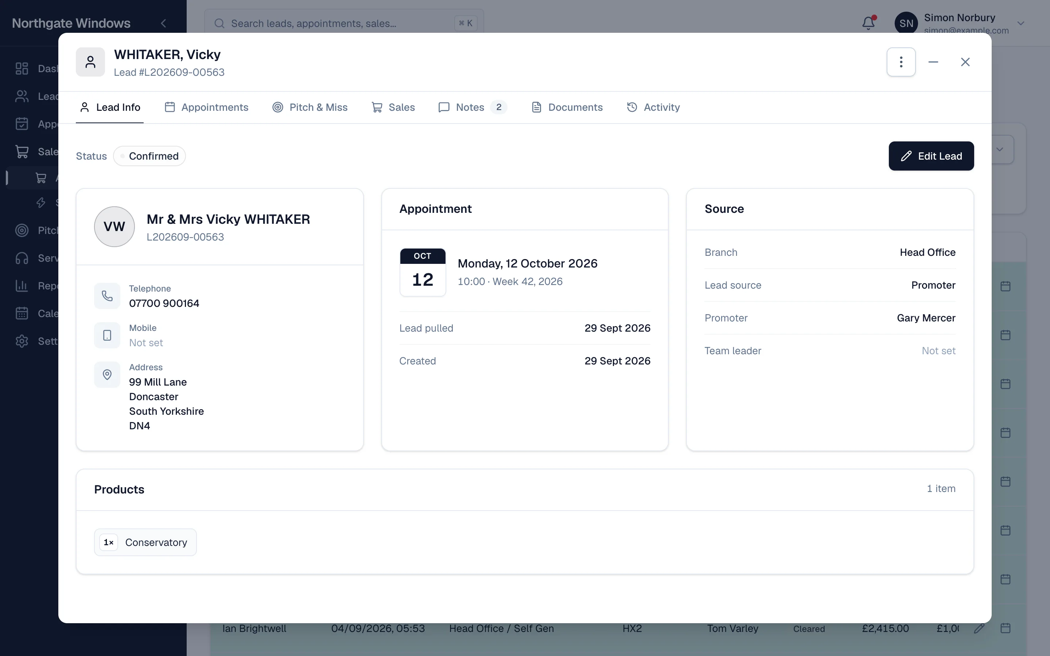Image resolution: width=1050 pixels, height=656 pixels.
Task: Click the Head Office branch value
Action: coord(927,253)
